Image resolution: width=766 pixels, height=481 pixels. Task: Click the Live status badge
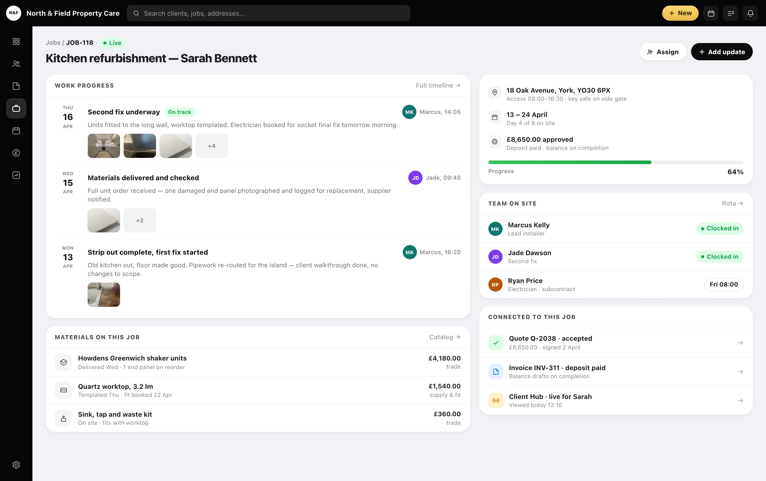click(x=112, y=43)
